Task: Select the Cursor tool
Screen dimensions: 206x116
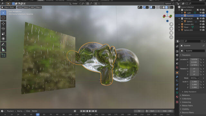Action: (3, 18)
